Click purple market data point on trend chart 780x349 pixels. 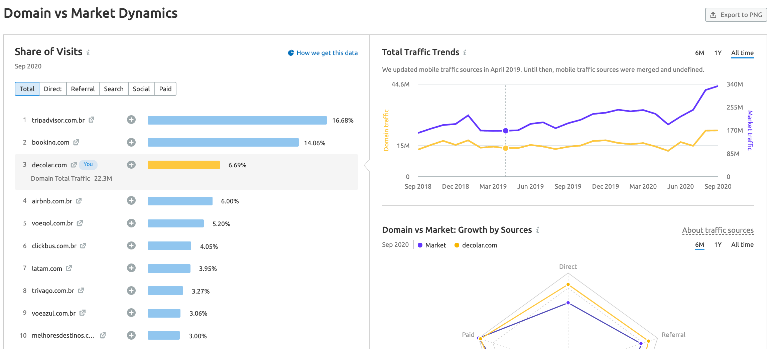[x=506, y=131]
